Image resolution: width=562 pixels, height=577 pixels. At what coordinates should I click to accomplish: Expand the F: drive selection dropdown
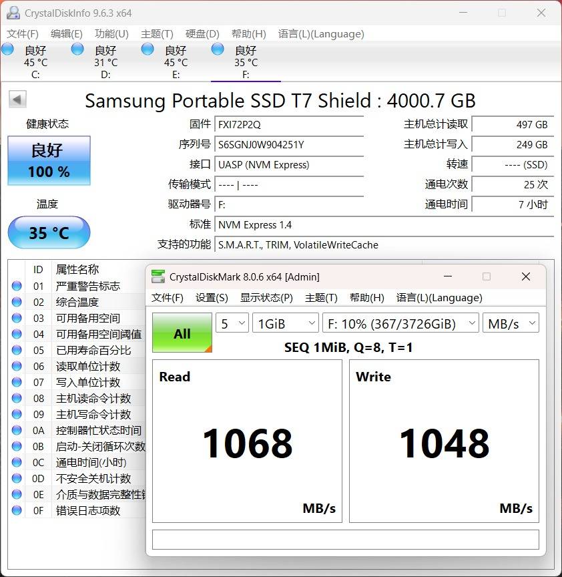(x=400, y=324)
